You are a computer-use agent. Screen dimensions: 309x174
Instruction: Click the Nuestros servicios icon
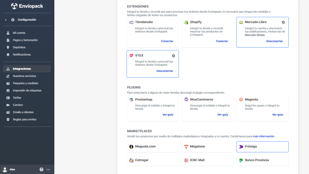point(8,76)
